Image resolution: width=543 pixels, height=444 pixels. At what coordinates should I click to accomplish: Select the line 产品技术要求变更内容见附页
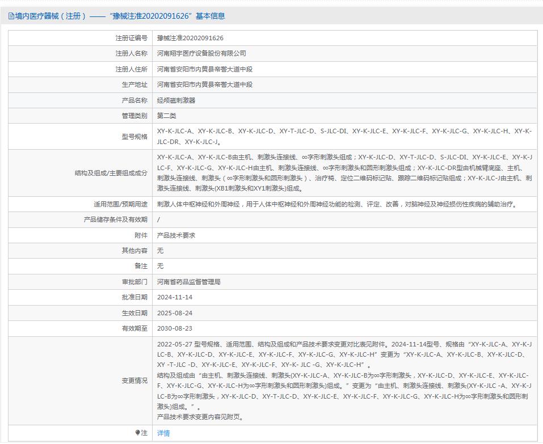(201, 417)
